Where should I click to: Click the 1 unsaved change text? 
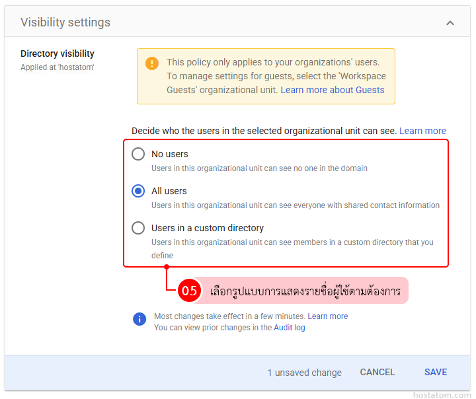tap(305, 373)
